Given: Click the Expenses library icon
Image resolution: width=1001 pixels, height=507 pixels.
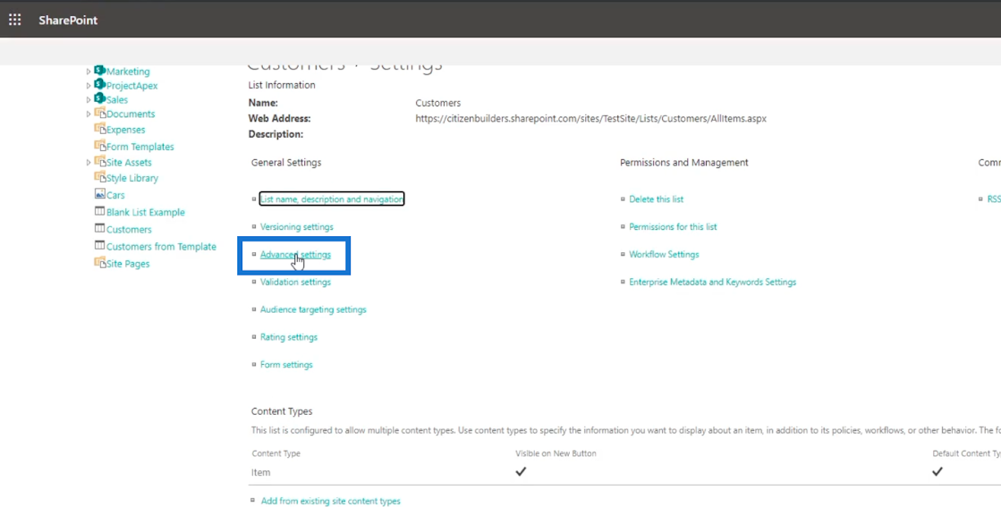Looking at the screenshot, I should point(99,129).
